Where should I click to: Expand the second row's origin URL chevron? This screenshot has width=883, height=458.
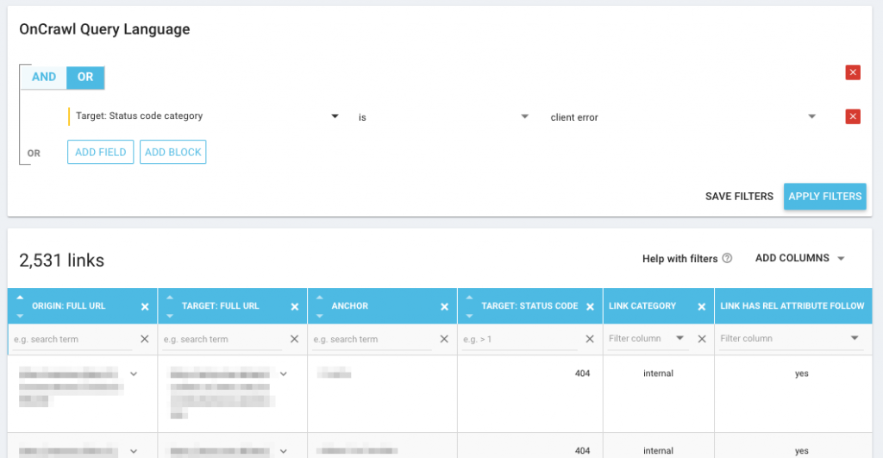pos(134,451)
